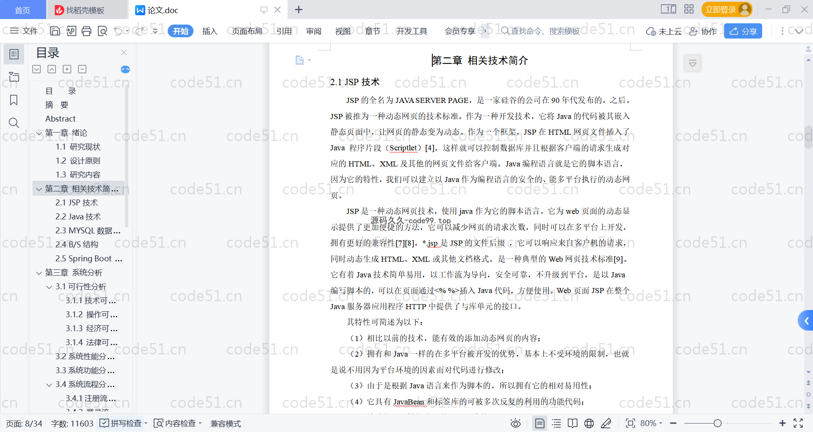Adjust the zoom slider handle
The width and height of the screenshot is (813, 432).
tap(717, 423)
